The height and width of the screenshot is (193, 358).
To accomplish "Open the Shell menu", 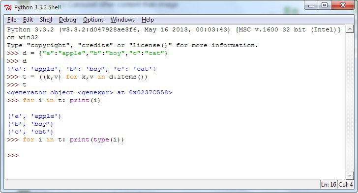I will (x=46, y=20).
